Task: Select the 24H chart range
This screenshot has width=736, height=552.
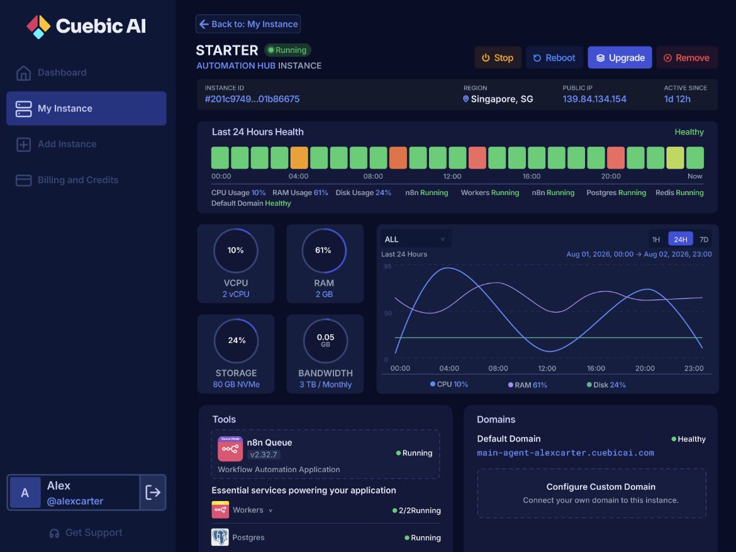Action: pos(681,239)
